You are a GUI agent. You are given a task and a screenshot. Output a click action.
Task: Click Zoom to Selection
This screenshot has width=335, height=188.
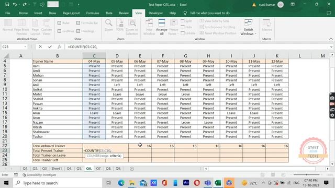[132, 27]
